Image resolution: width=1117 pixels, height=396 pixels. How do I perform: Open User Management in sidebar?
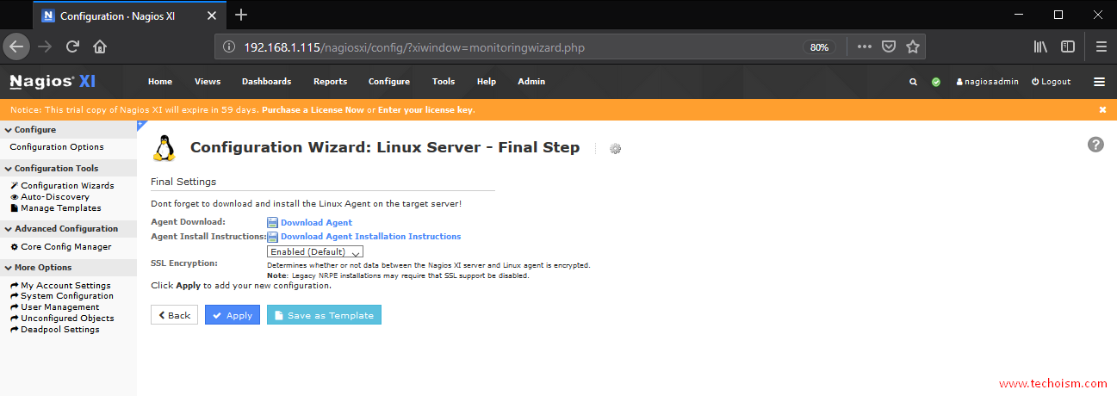(54, 307)
